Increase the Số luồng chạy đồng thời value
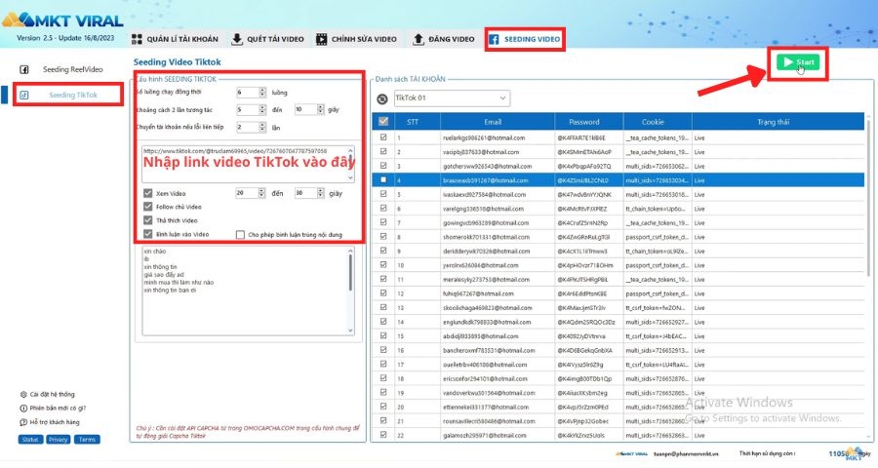Screen dimensions: 878x468 point(262,90)
